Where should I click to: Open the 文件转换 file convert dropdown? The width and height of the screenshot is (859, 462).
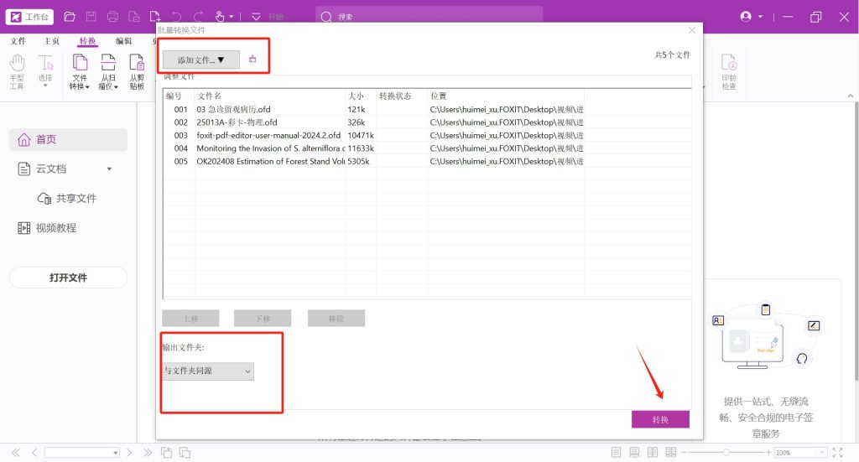click(80, 73)
